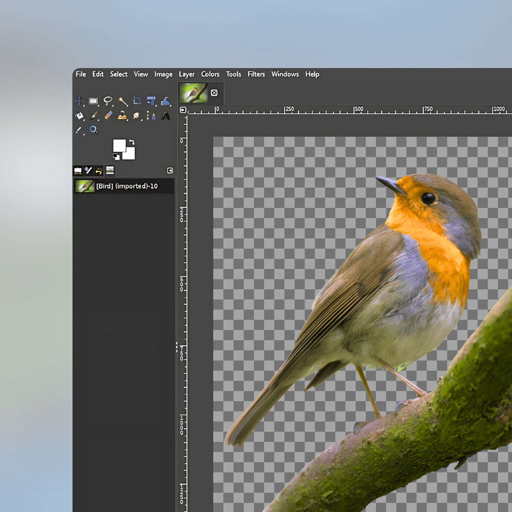This screenshot has height=512, width=512.
Task: Select the Move tool
Action: click(x=79, y=101)
